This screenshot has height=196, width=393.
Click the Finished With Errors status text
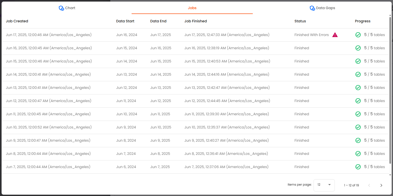point(311,35)
